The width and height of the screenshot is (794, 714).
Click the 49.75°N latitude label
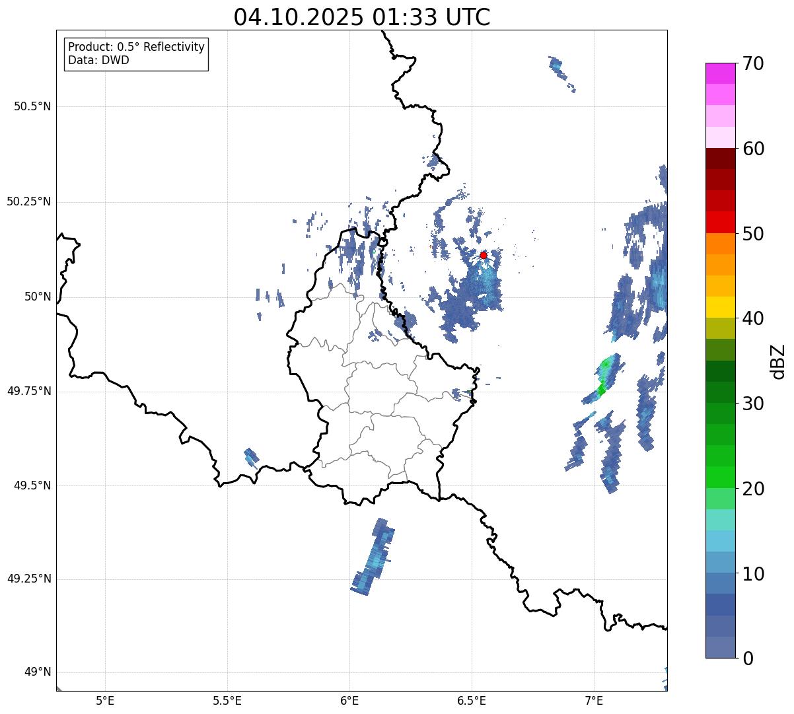(29, 391)
